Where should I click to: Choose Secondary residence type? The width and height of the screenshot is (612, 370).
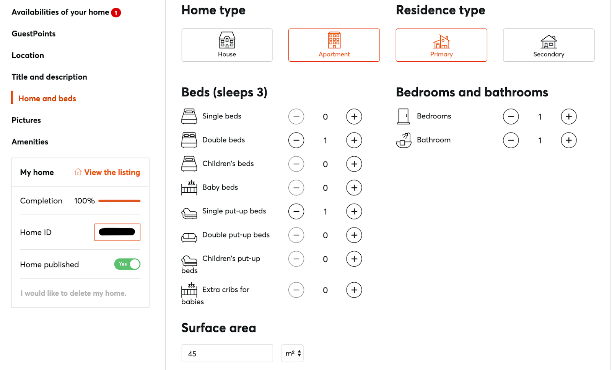click(549, 45)
